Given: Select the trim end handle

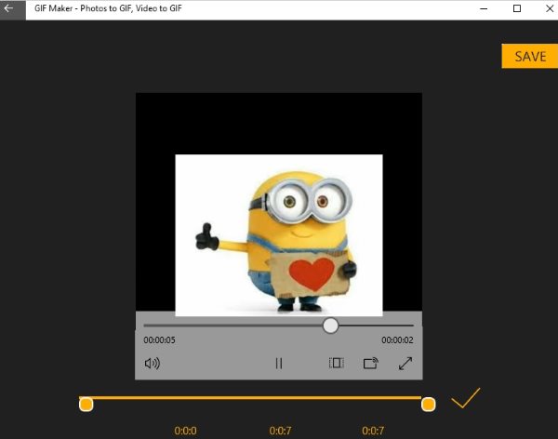Looking at the screenshot, I should pyautogui.click(x=429, y=404).
